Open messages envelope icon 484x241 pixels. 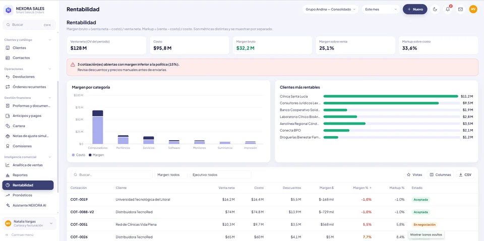(460, 9)
